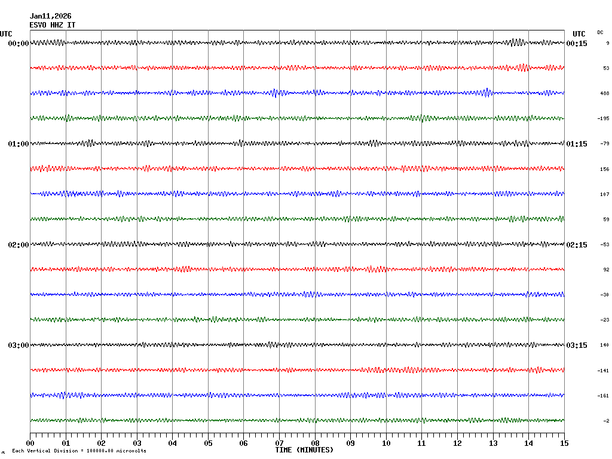Select the DC offset value 156
612x459 pixels.
604,169
